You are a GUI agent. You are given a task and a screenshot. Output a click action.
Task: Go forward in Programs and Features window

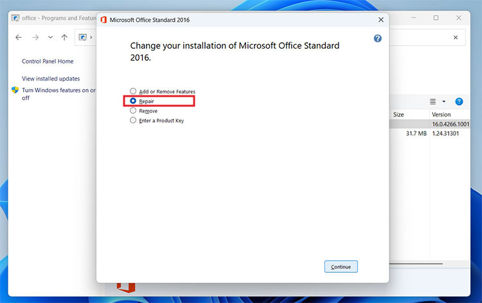point(35,37)
